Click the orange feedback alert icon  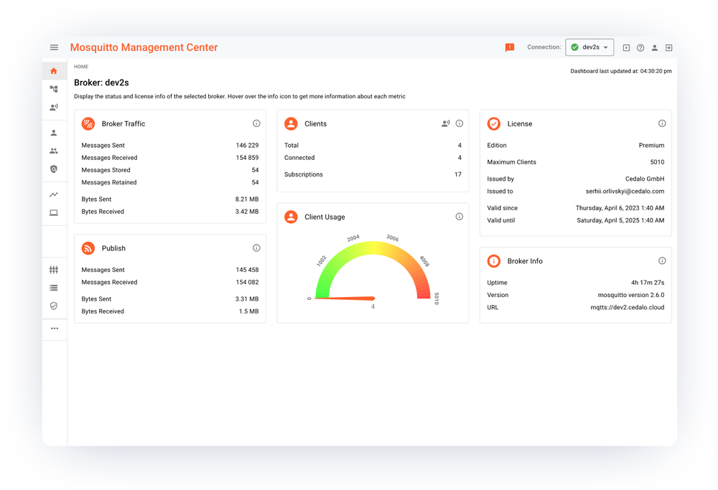[x=510, y=47]
